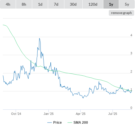Click the Jan '25 axis label
Viewport: 135px width, 130px height.
pos(48,114)
